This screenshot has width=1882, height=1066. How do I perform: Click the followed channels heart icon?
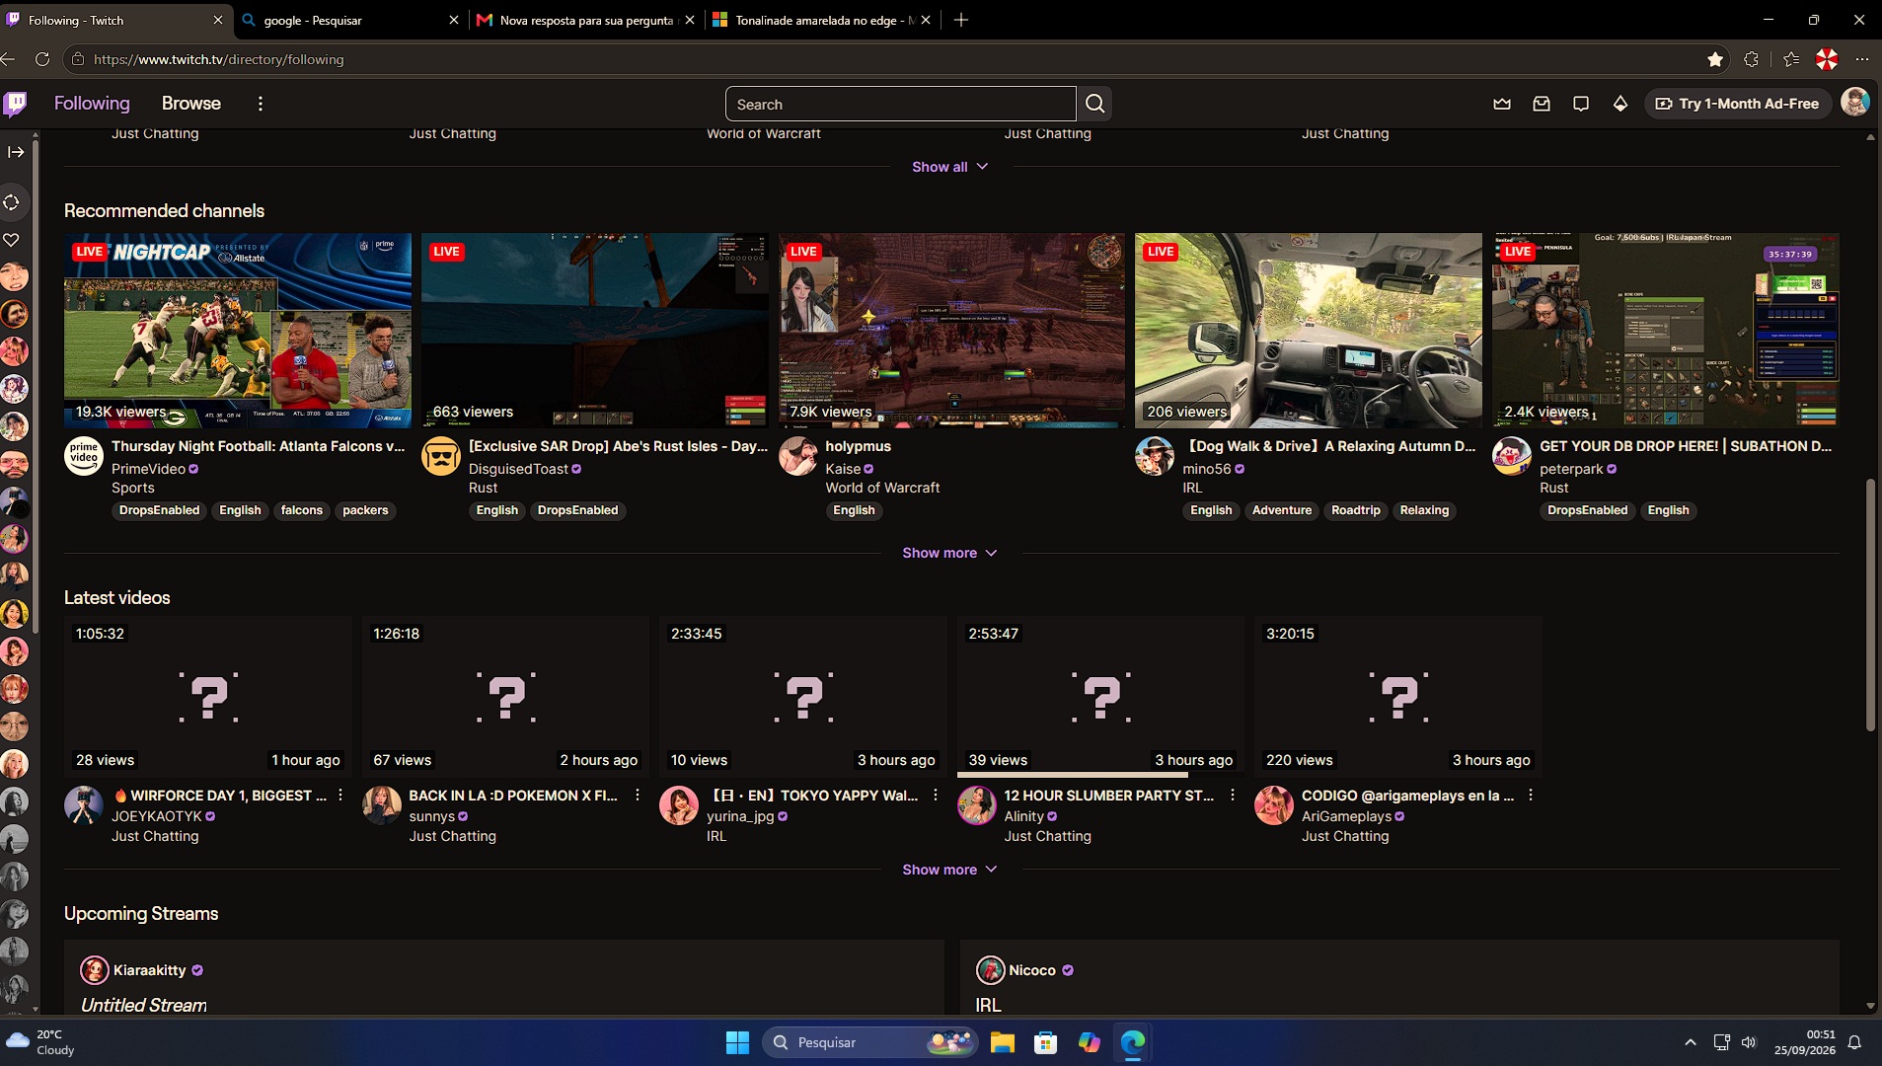pyautogui.click(x=12, y=240)
